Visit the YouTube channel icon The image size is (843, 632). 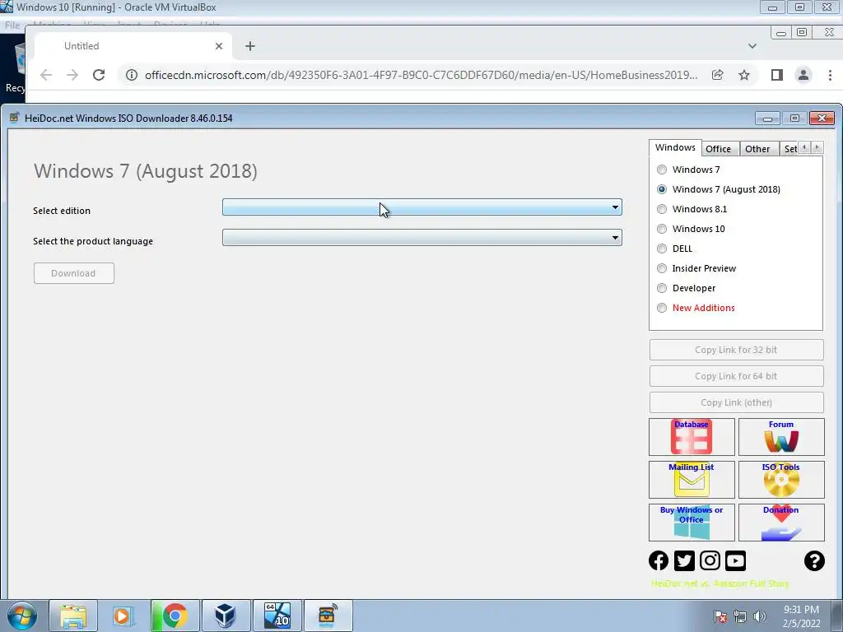735,560
